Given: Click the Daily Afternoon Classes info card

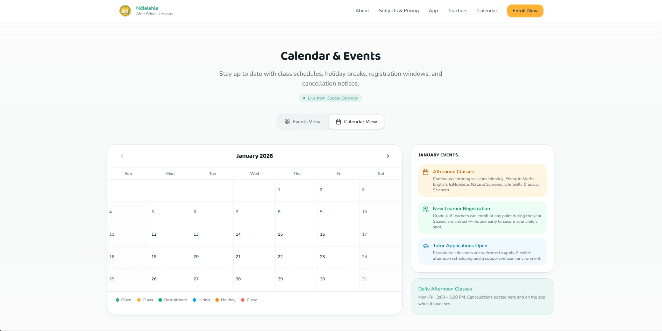Looking at the screenshot, I should pyautogui.click(x=482, y=296).
